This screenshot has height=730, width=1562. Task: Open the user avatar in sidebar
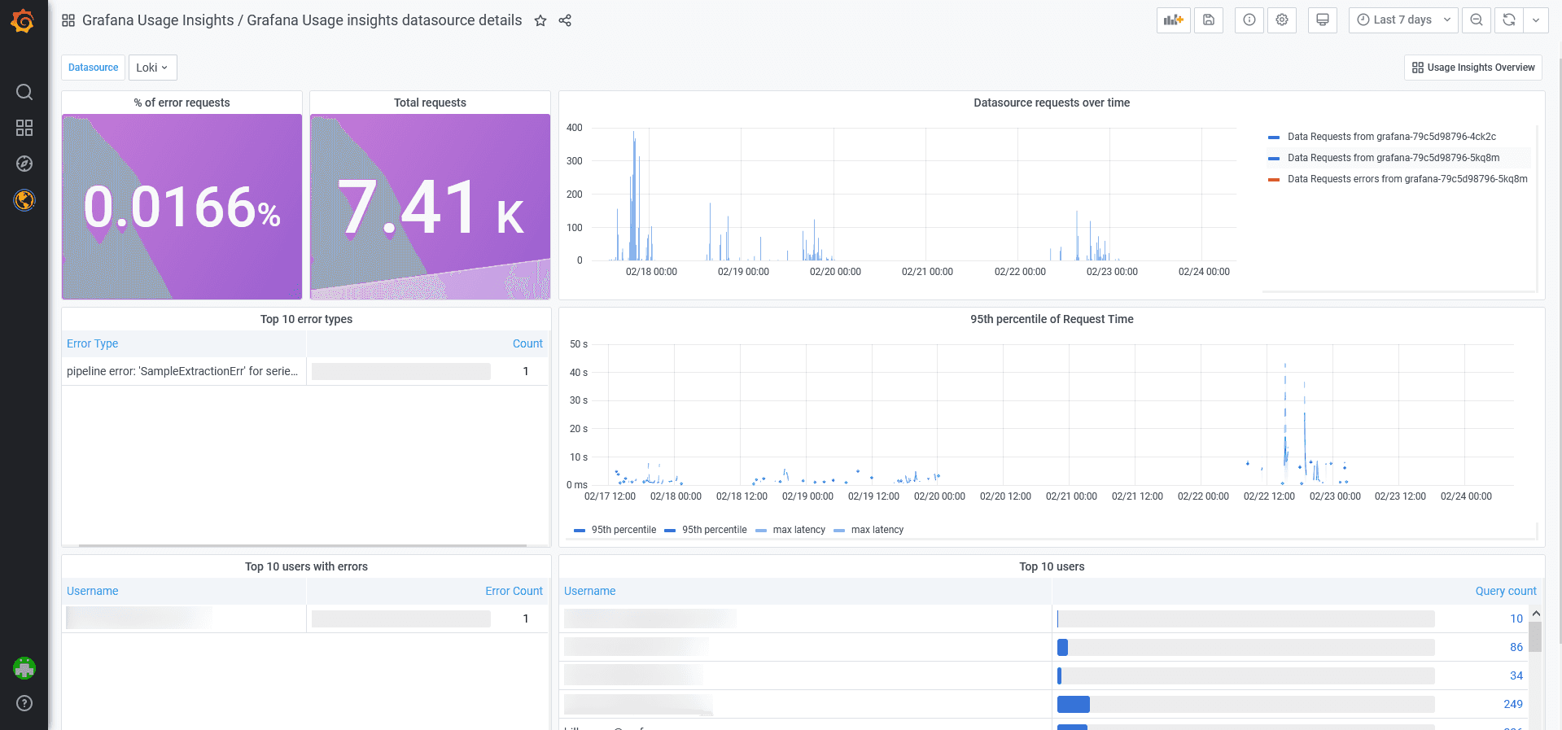tap(24, 668)
